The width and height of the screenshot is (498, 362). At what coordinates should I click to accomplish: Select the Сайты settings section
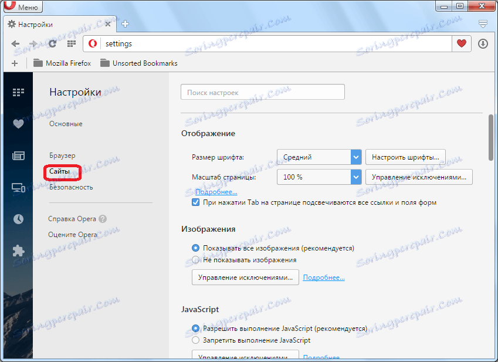click(59, 171)
